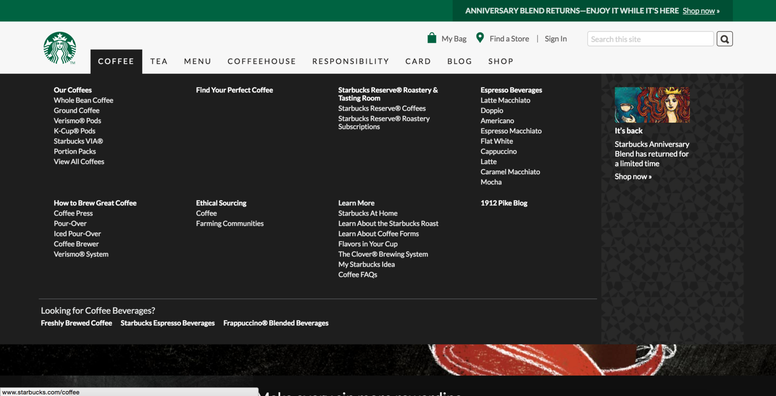Open Starbucks Reserve Roastery & Tasting Room
776x396 pixels.
coord(388,94)
